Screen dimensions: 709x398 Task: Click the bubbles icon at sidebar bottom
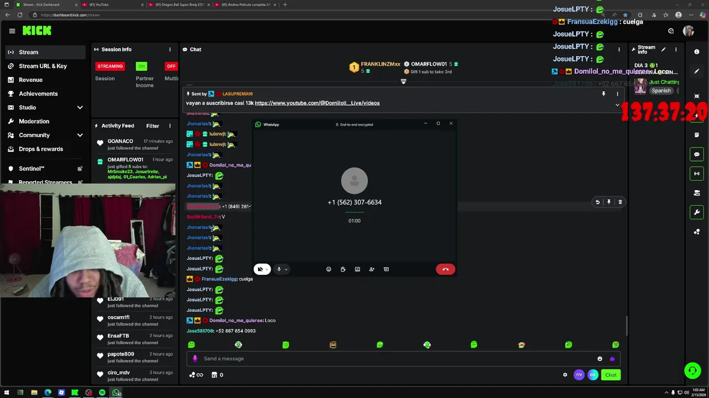pyautogui.click(x=697, y=232)
